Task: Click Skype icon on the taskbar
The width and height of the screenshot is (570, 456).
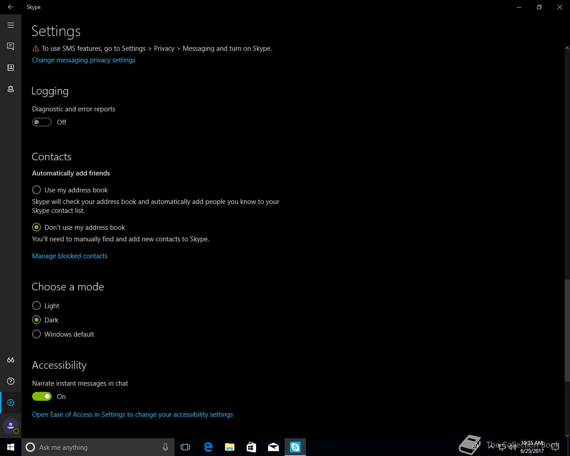Action: tap(295, 447)
